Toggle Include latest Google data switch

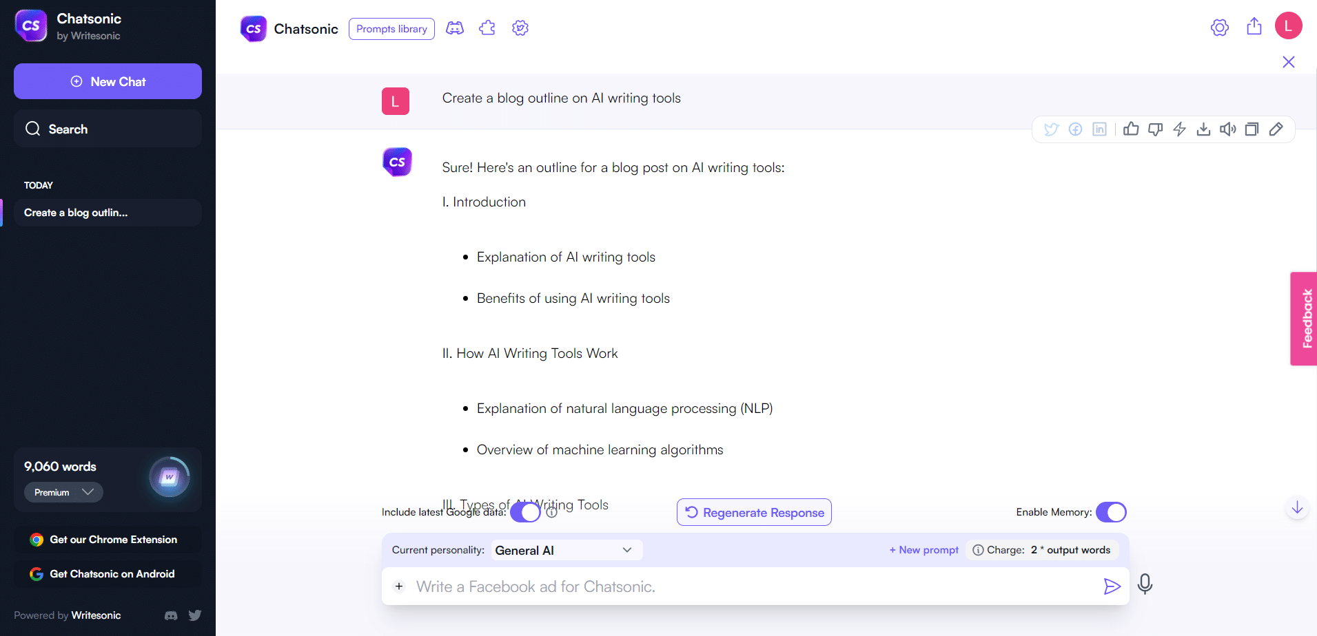point(525,512)
